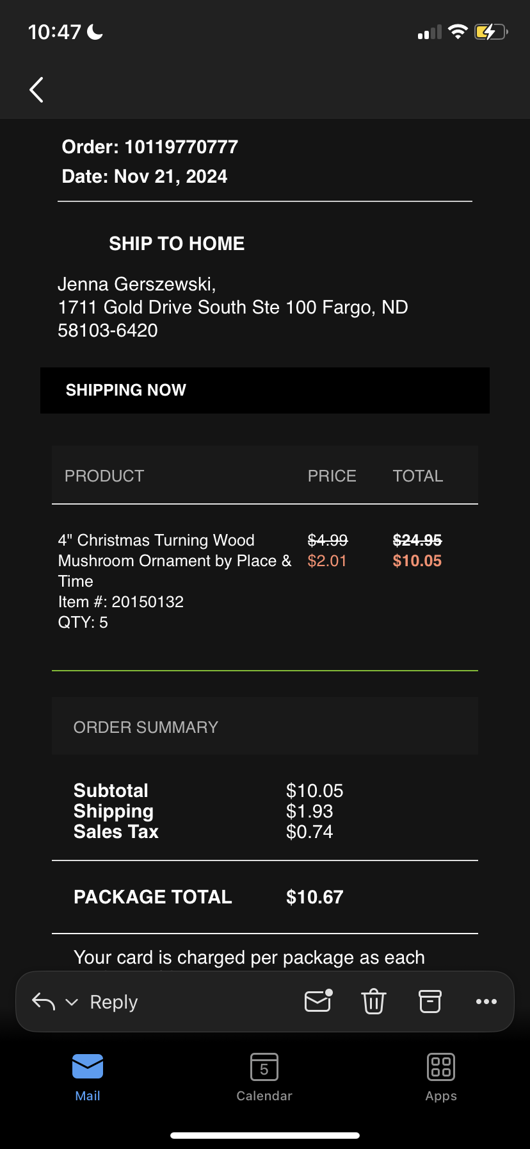
Task: Archive this email
Action: [430, 1002]
